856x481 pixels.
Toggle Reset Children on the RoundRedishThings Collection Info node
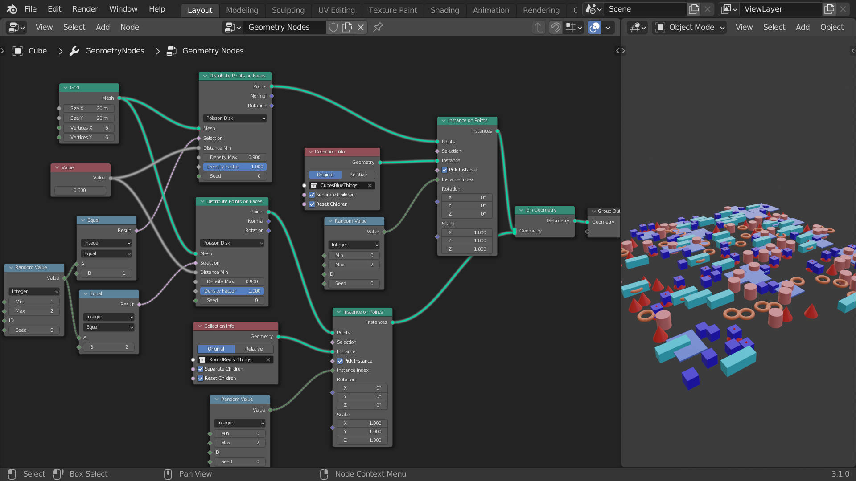201,378
